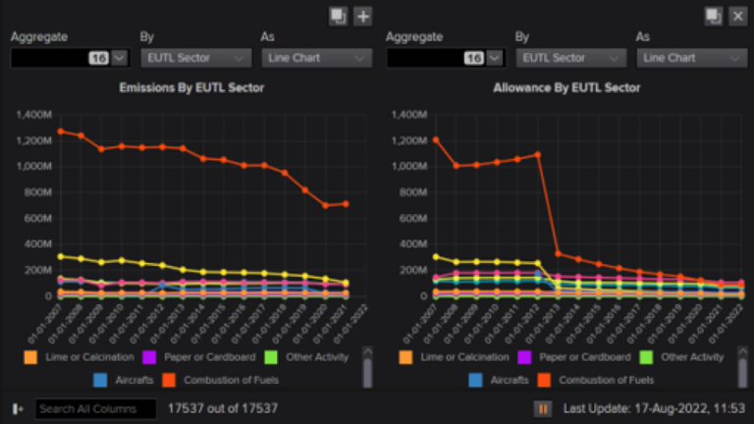Click the 1,400M axis label on the Emissions chart
Screen dimensions: 754x424
pos(34,115)
